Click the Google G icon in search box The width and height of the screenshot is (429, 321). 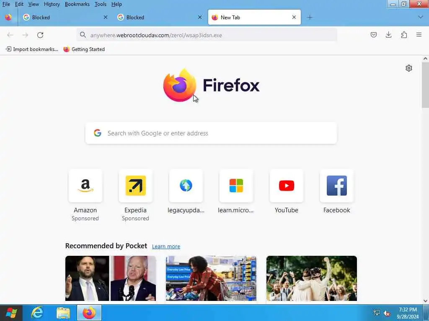pyautogui.click(x=98, y=133)
